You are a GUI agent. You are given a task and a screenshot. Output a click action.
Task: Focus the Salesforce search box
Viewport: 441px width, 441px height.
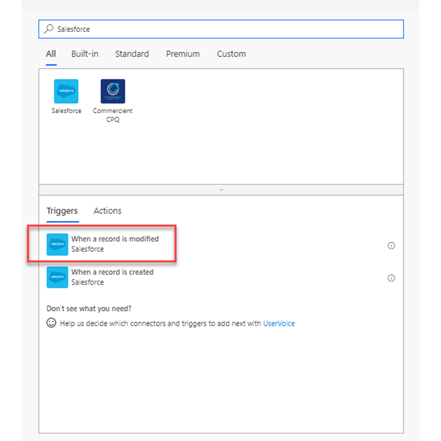tap(221, 29)
